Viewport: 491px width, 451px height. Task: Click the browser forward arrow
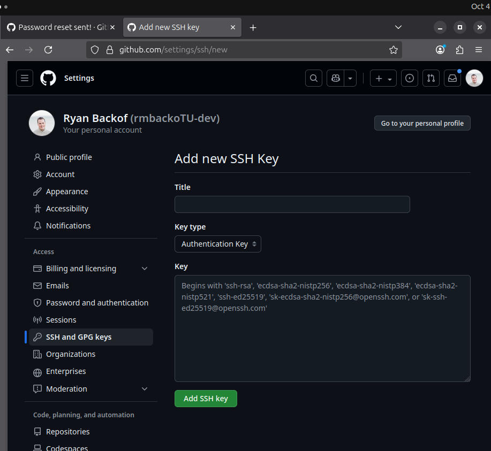click(x=29, y=50)
